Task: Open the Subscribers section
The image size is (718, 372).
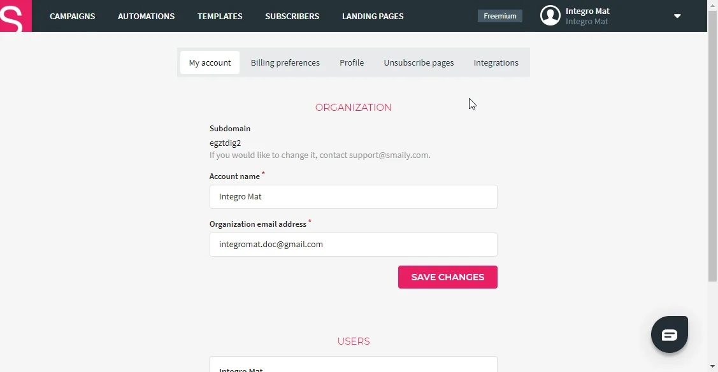Action: coord(292,16)
